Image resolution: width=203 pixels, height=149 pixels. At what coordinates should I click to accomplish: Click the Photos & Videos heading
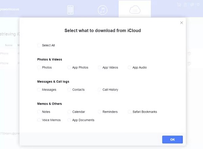50,59
